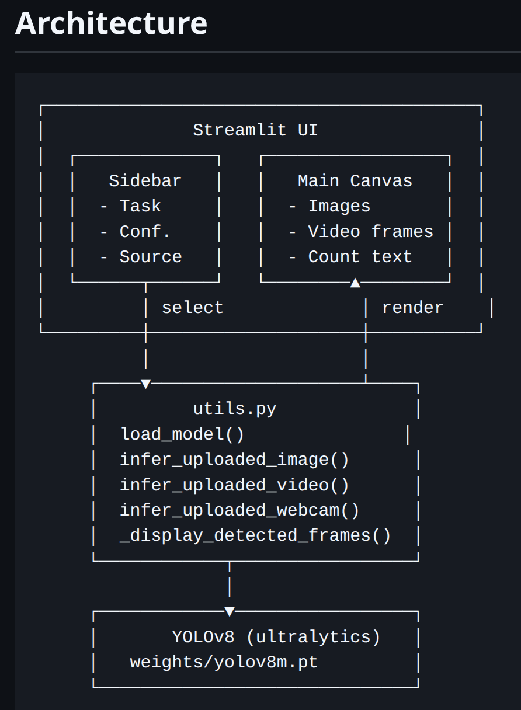Click the Sidebar label in the diagram
The image size is (521, 710).
point(145,181)
